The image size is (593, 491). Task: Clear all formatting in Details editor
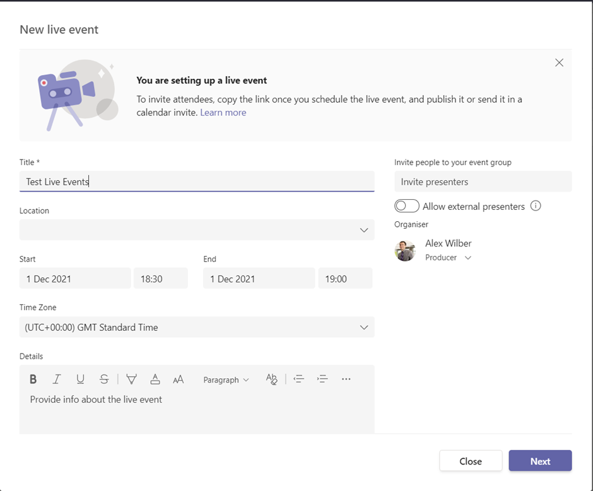pyautogui.click(x=271, y=379)
